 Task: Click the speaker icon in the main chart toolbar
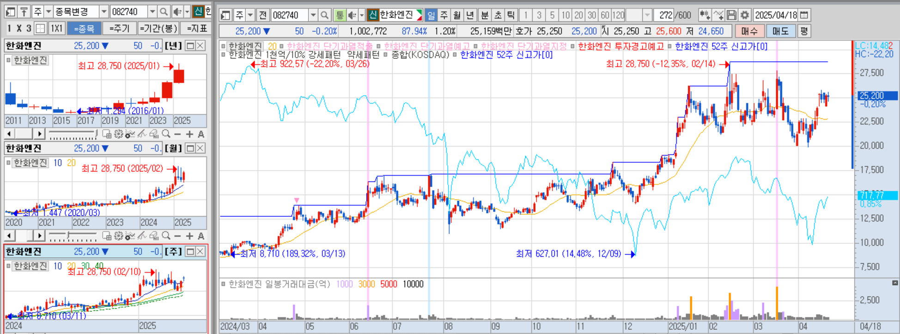coord(352,15)
